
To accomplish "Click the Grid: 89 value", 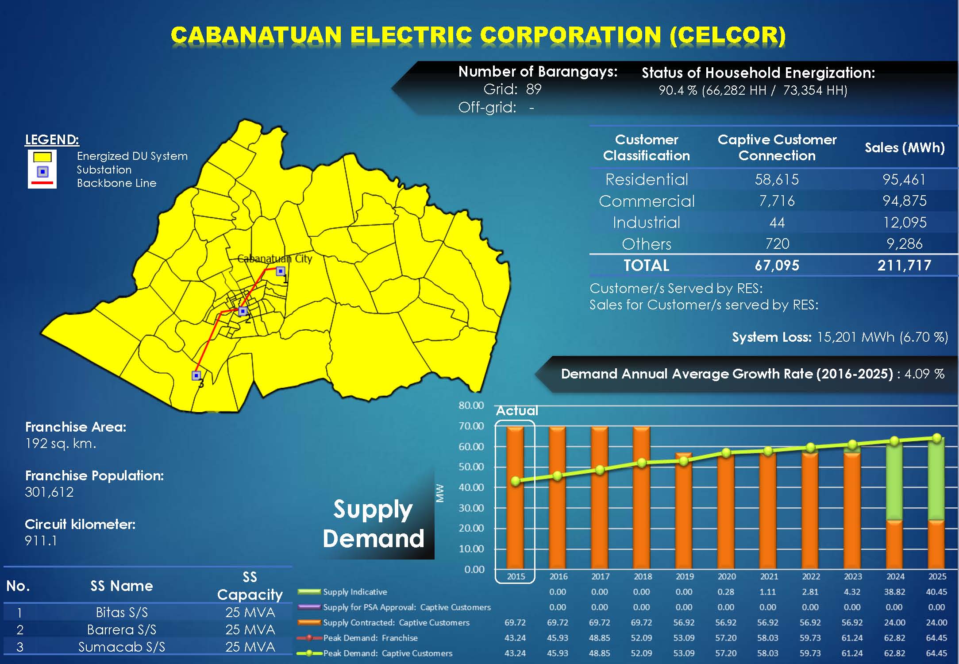I will click(512, 89).
